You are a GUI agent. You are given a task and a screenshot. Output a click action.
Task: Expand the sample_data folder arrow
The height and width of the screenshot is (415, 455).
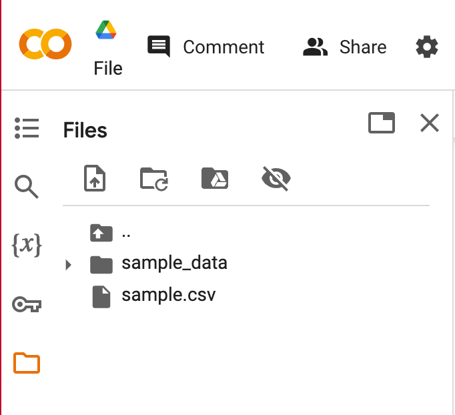pos(68,265)
